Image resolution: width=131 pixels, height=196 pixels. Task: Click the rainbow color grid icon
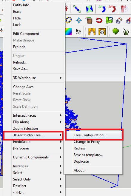pos(69,32)
